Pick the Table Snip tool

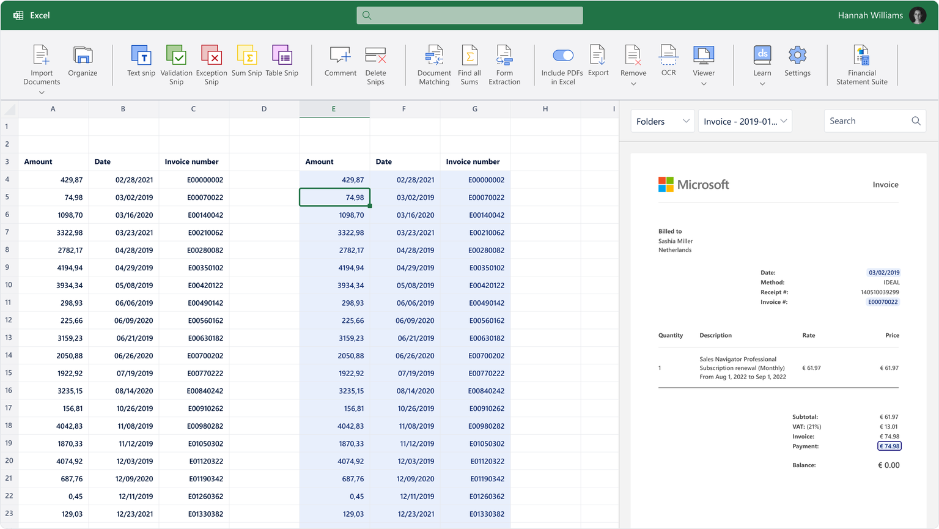point(282,56)
